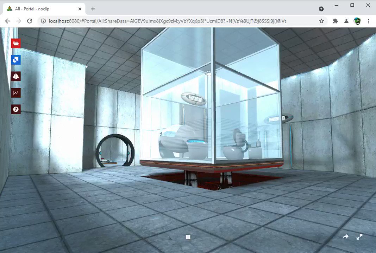Image resolution: width=376 pixels, height=253 pixels.
Task: Close the "All - Portal - noclip" tab
Action: click(x=80, y=9)
